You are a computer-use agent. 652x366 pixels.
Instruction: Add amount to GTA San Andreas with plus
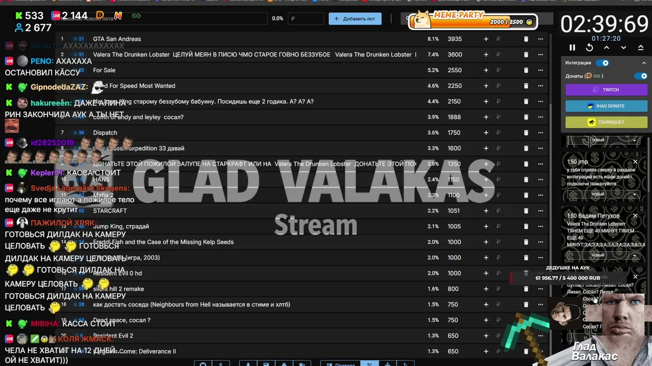click(x=486, y=39)
